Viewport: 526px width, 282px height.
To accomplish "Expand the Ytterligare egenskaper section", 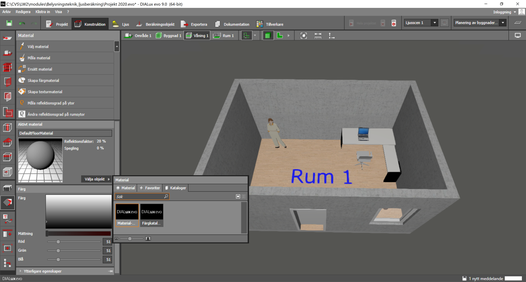I will click(x=43, y=271).
